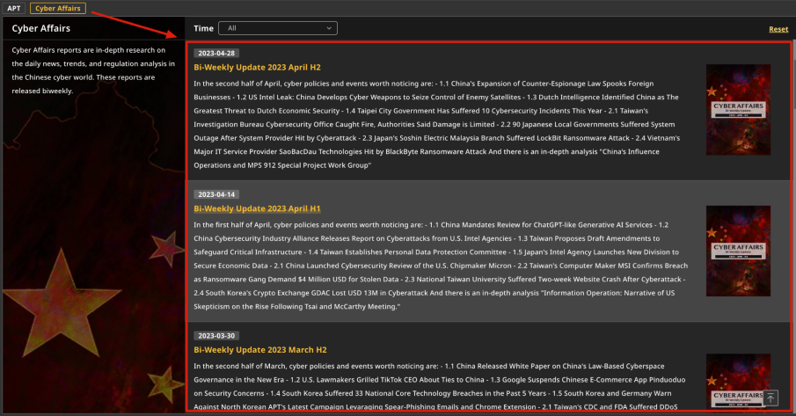Switch to the APT tab
This screenshot has width=796, height=416.
(x=14, y=8)
